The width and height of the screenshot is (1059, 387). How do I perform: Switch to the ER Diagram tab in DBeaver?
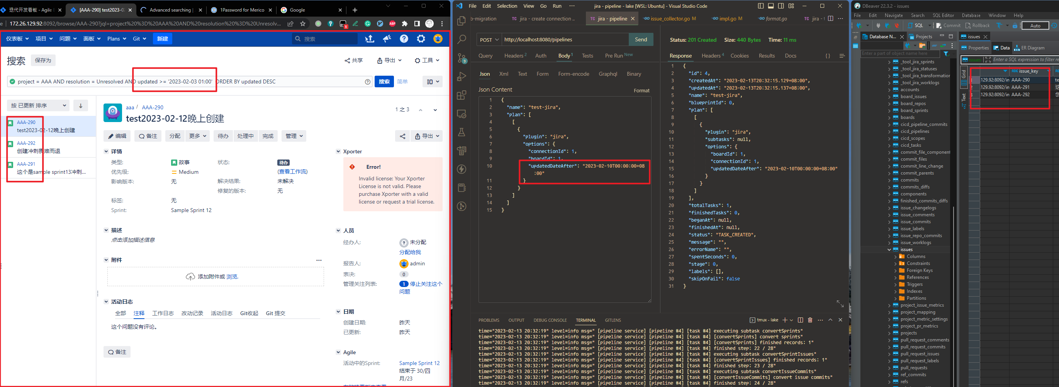pos(1028,48)
